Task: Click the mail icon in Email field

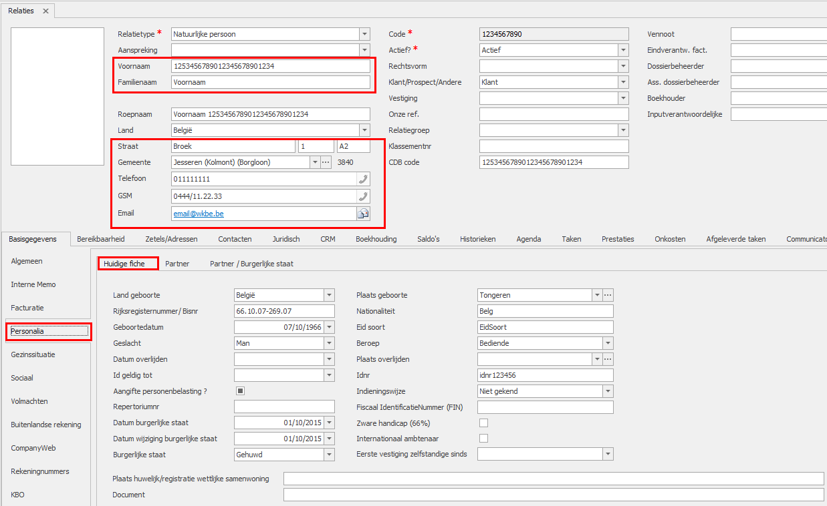Action: (x=363, y=214)
